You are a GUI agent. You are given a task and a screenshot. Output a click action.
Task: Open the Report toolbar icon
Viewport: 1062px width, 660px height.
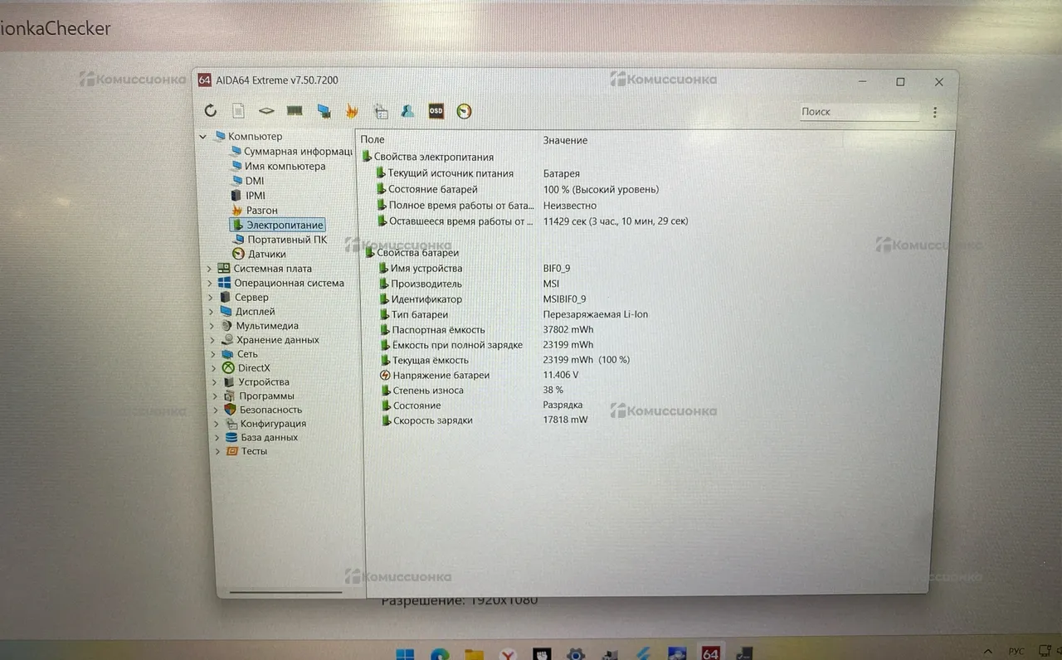pyautogui.click(x=238, y=111)
